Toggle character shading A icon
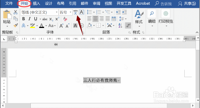 75,26
